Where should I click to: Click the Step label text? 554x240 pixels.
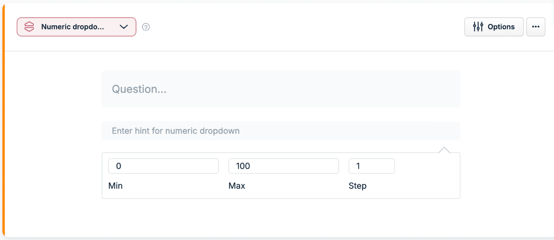point(358,186)
